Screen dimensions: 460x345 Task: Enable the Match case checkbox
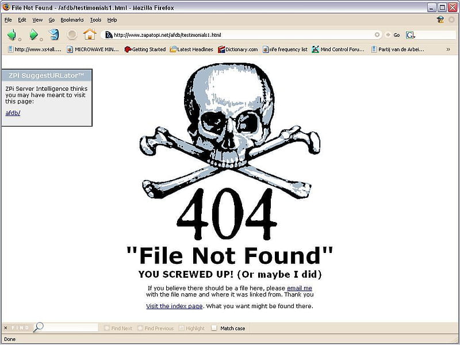click(214, 328)
